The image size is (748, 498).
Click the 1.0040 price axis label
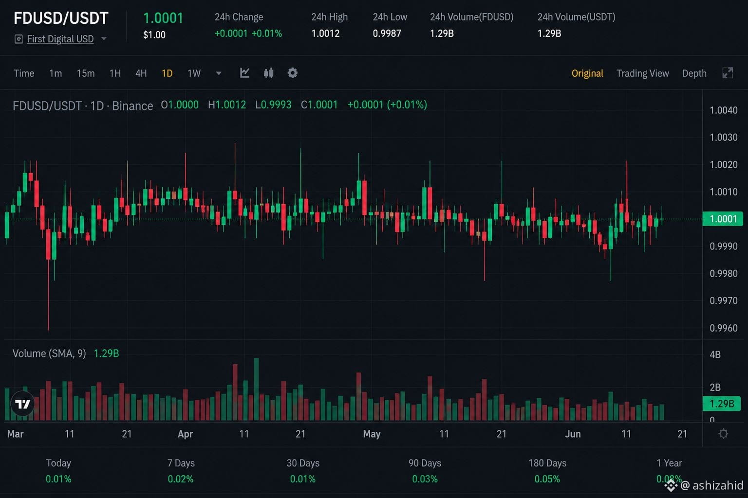723,110
